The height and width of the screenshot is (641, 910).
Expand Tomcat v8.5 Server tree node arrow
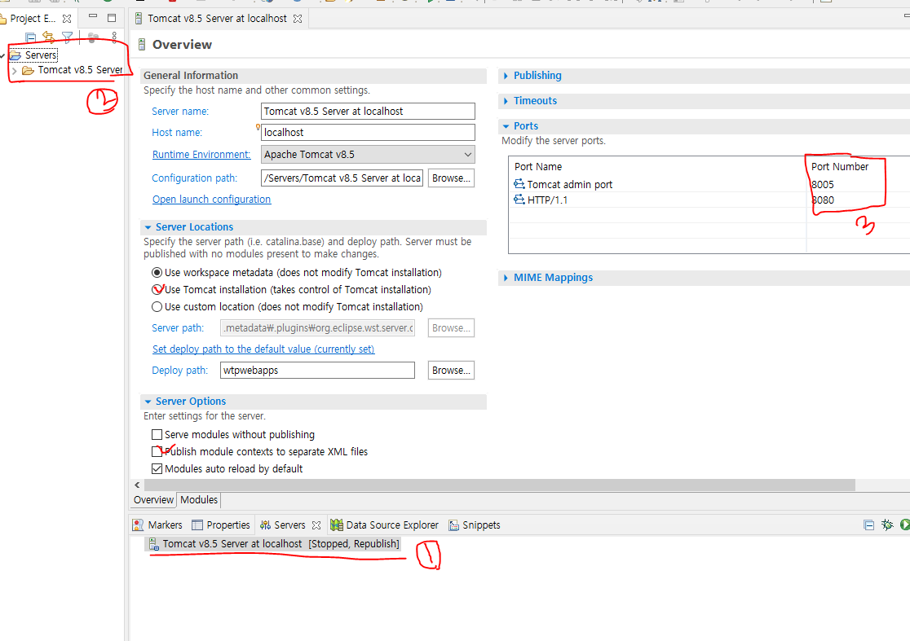[x=14, y=71]
